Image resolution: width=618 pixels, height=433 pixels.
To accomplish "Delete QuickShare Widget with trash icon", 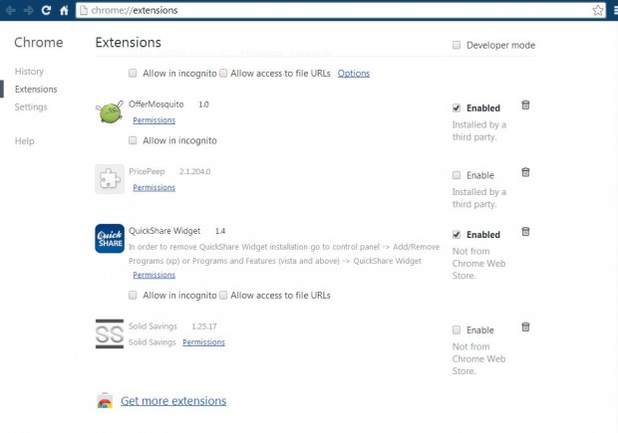I will 525,232.
